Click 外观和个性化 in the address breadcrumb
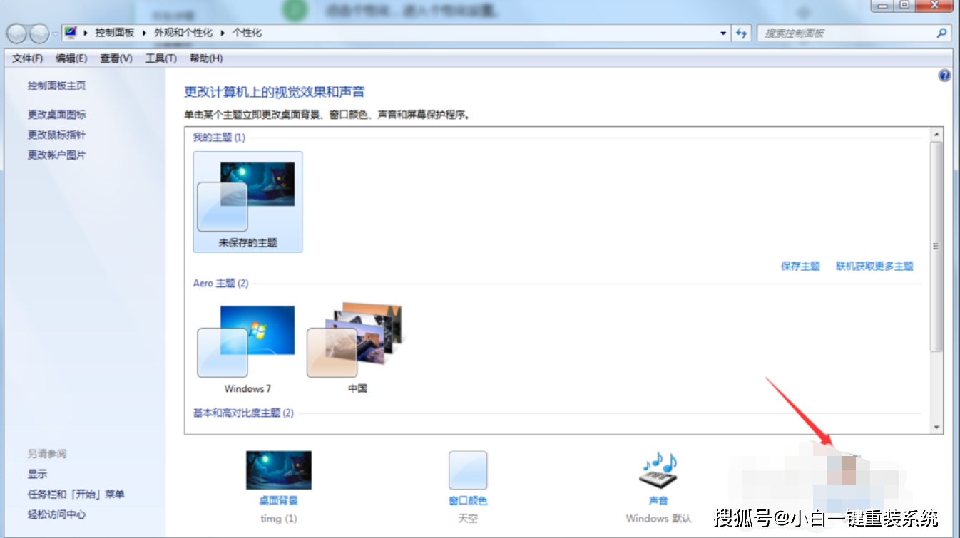960x538 pixels. pyautogui.click(x=183, y=33)
